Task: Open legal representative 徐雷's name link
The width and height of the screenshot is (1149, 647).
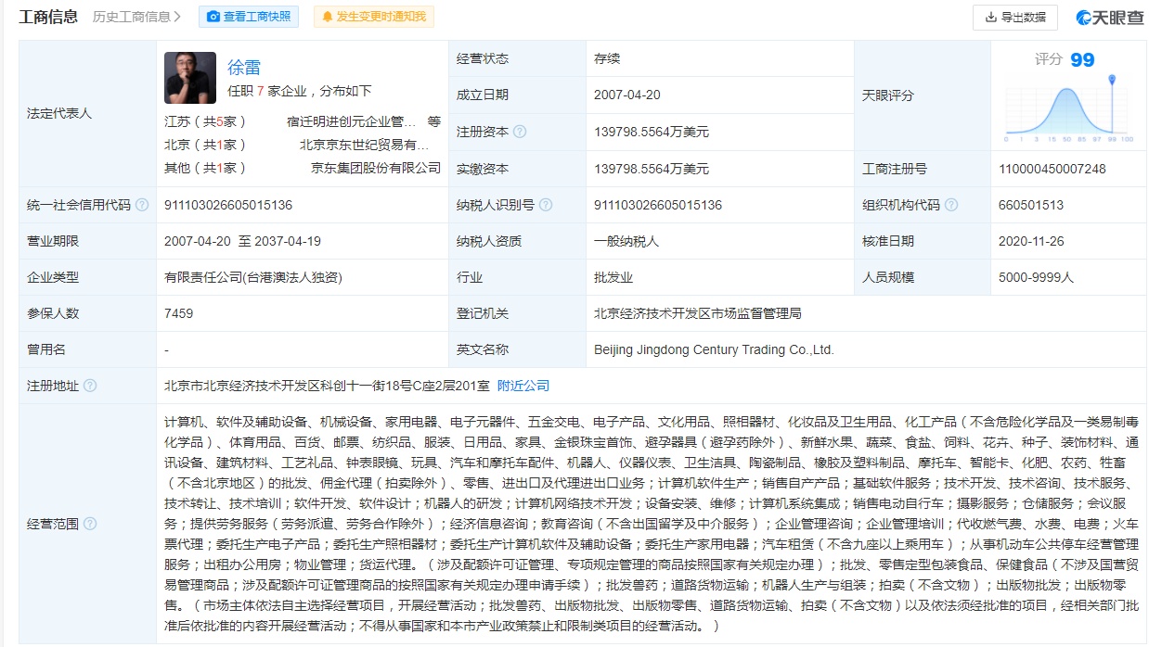Action: [x=244, y=67]
